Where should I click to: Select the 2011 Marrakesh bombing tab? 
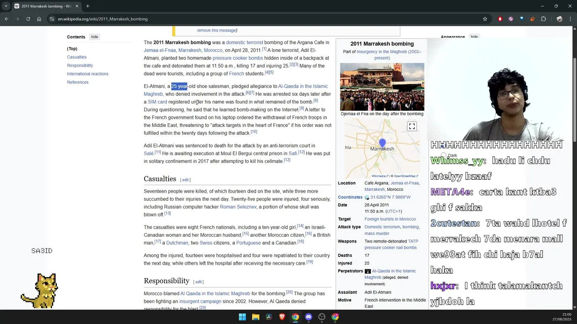click(x=46, y=6)
